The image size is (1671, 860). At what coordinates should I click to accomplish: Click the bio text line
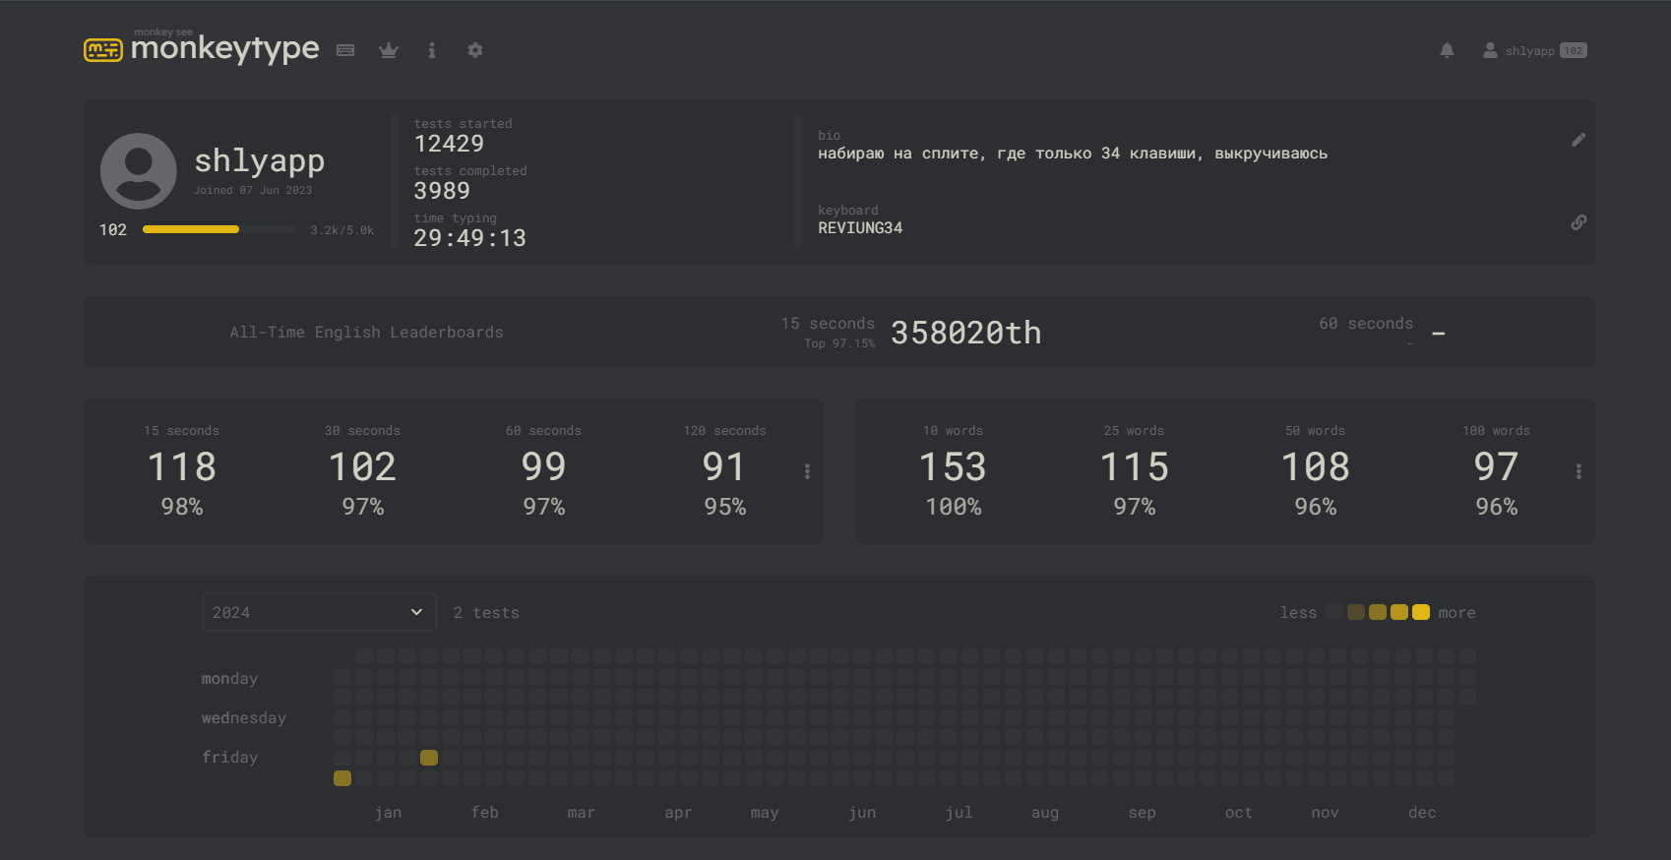tap(1073, 154)
